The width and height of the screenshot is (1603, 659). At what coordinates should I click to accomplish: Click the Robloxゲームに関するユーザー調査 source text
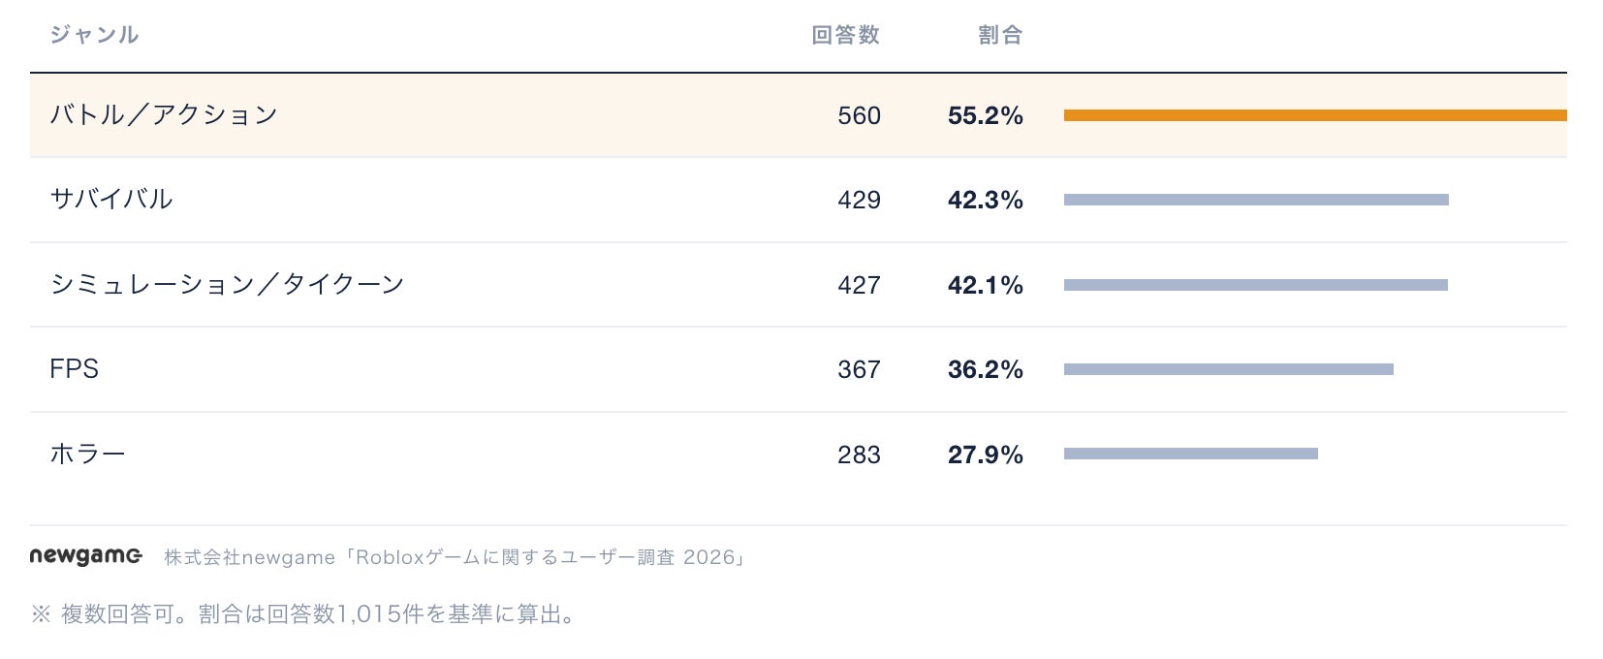tap(514, 557)
